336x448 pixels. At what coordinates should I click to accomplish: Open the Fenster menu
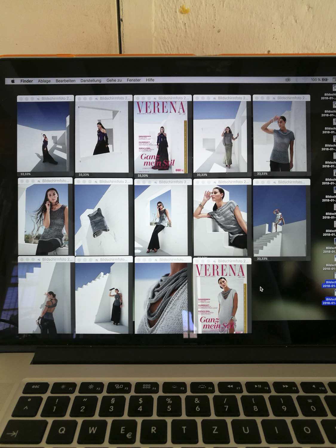click(134, 80)
